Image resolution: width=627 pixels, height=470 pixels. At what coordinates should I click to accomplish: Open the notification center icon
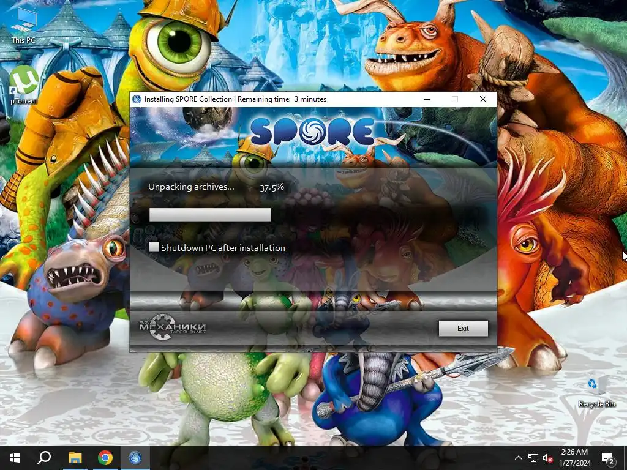(x=608, y=458)
